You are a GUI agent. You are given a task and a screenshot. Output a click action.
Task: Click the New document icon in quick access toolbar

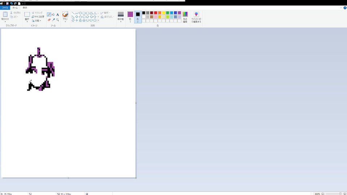19,4
